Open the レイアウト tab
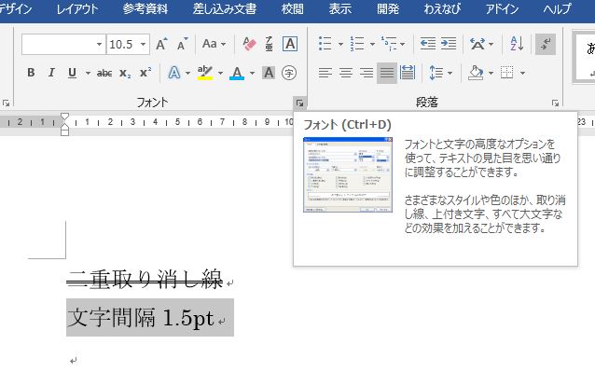The height and width of the screenshot is (372, 595). pos(77,8)
